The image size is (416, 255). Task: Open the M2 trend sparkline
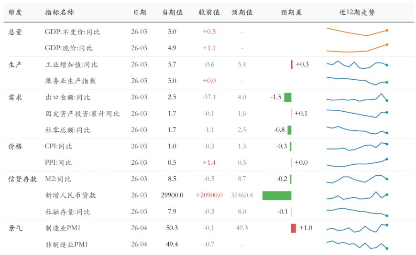[x=357, y=179]
